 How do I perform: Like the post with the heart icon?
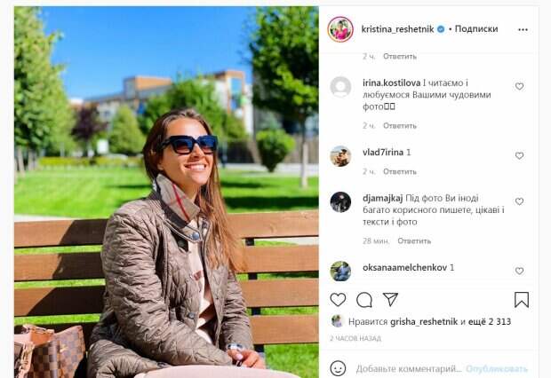pos(338,300)
